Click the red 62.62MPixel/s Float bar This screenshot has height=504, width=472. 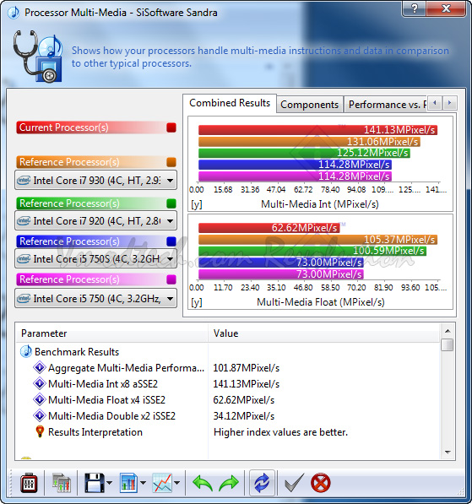click(x=269, y=228)
